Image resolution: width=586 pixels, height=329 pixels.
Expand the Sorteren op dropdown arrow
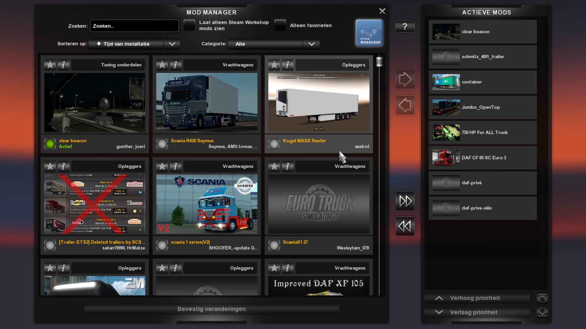[172, 44]
